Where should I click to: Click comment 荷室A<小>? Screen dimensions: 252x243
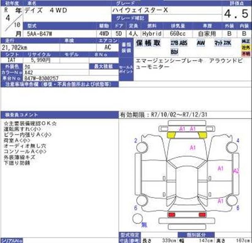click(x=17, y=140)
